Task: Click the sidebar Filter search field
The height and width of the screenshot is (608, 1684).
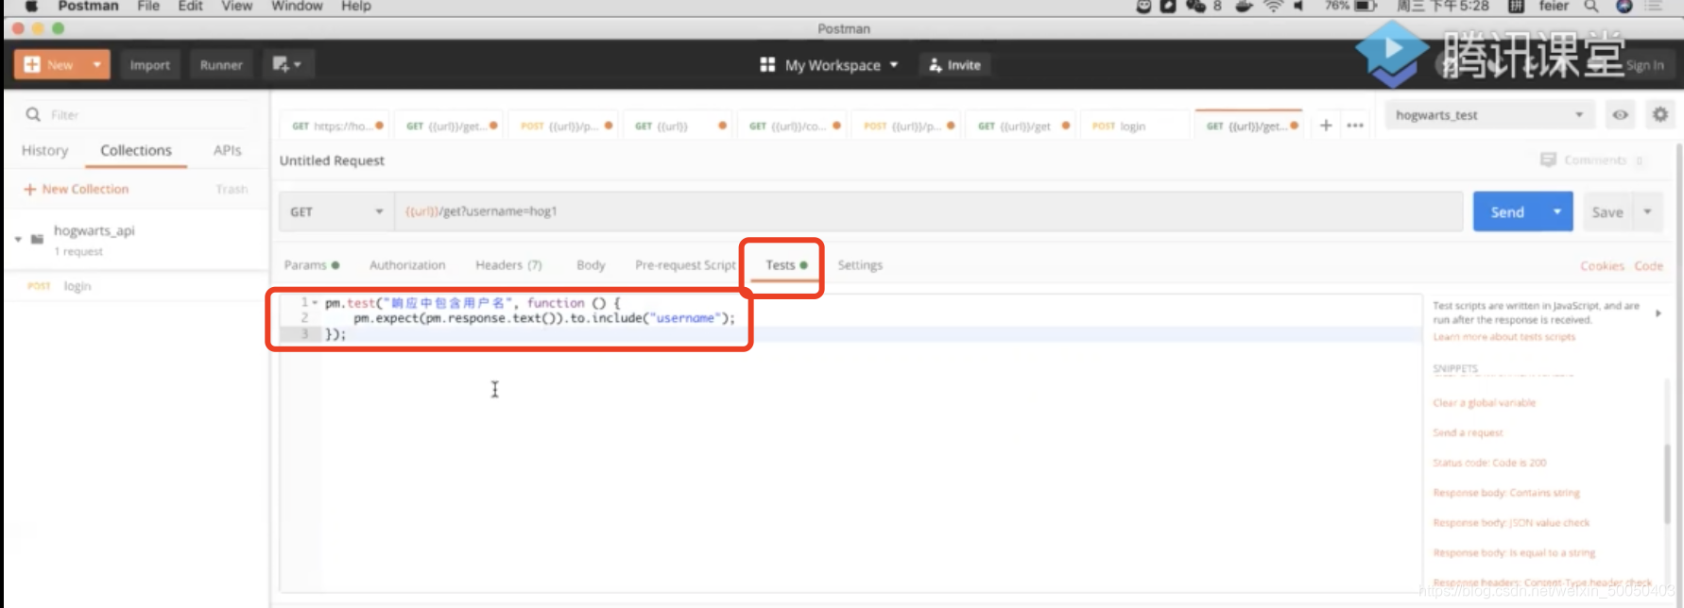Action: pyautogui.click(x=137, y=114)
